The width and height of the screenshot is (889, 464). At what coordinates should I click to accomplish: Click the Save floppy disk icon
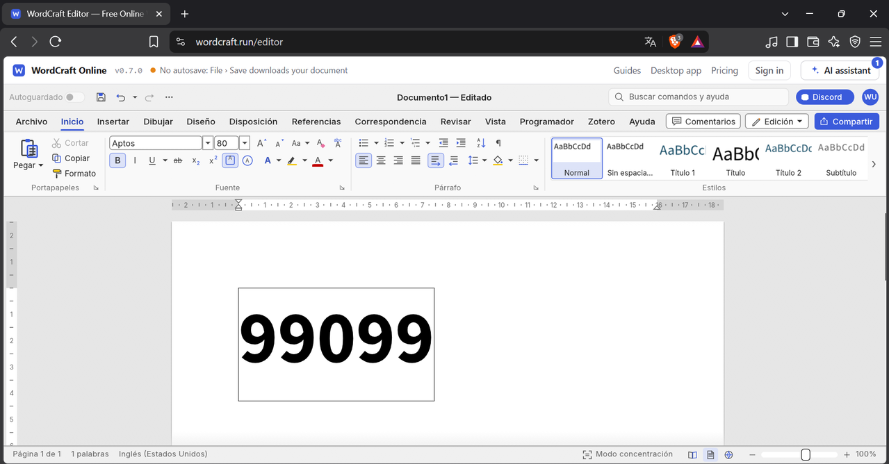pyautogui.click(x=101, y=97)
